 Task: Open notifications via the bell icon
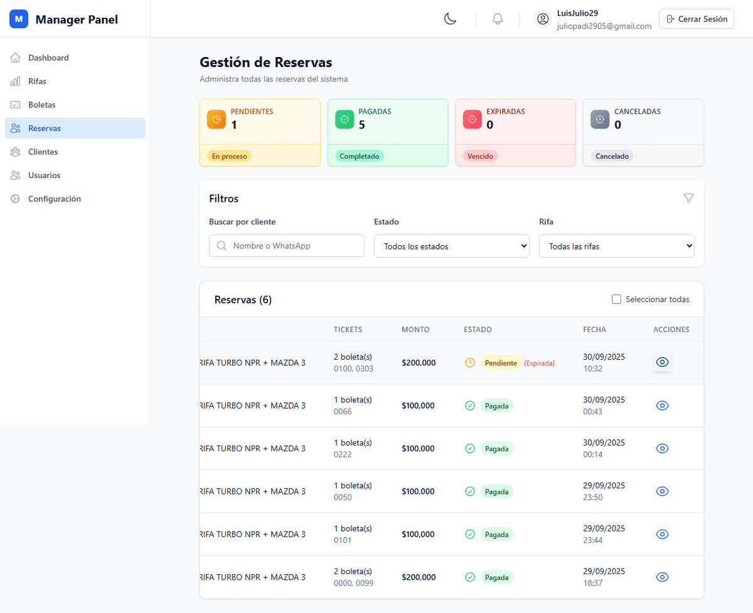[x=498, y=19]
